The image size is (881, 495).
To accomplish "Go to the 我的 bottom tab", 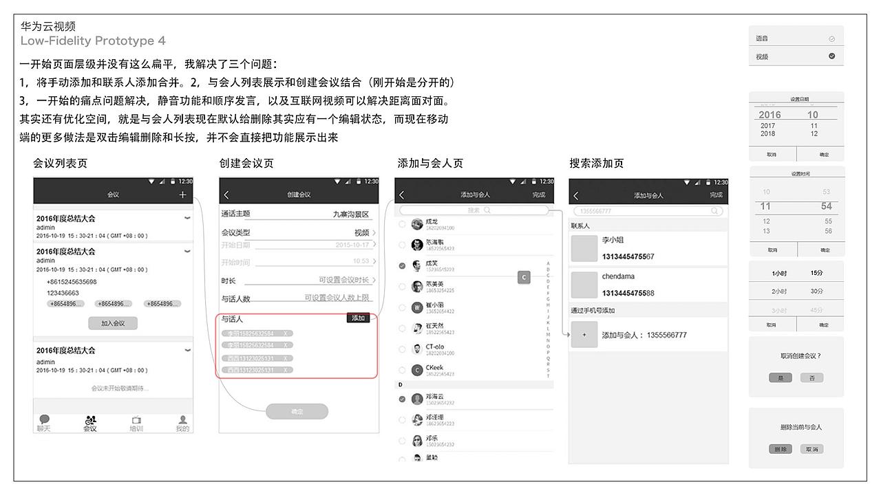I will pos(182,423).
